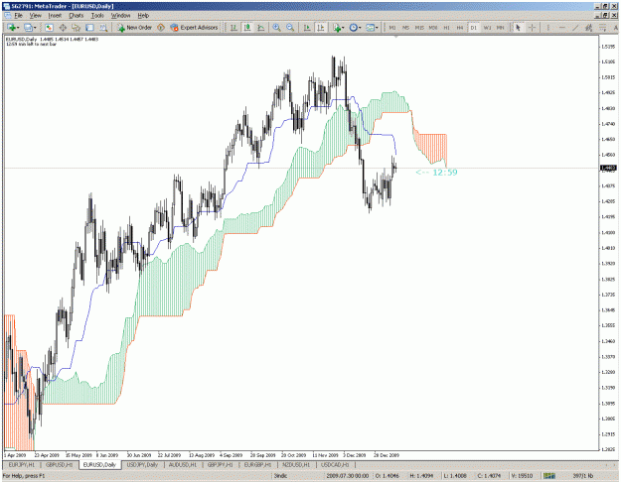Open the Help menu
The height and width of the screenshot is (482, 621).
pos(143,16)
